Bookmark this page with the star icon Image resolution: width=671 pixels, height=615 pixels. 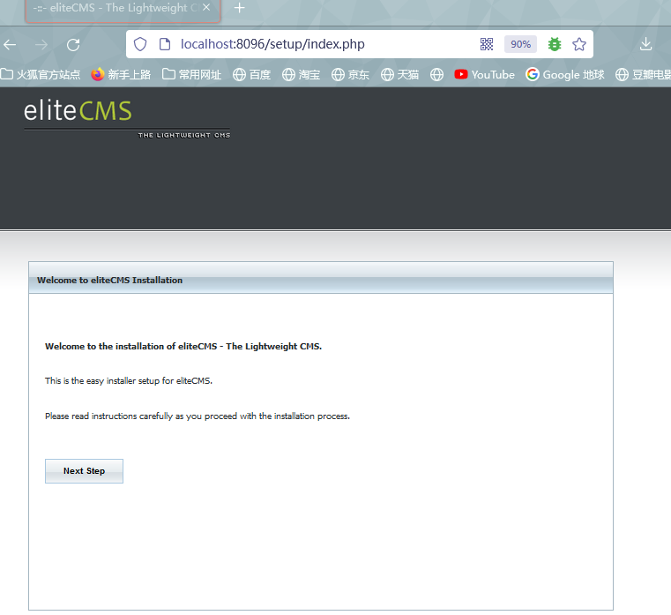pyautogui.click(x=579, y=44)
